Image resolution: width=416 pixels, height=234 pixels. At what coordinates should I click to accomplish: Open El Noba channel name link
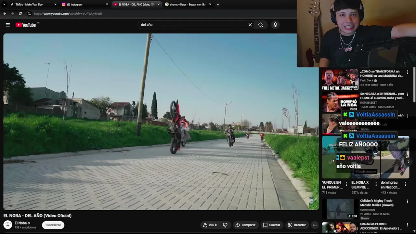tap(20, 223)
